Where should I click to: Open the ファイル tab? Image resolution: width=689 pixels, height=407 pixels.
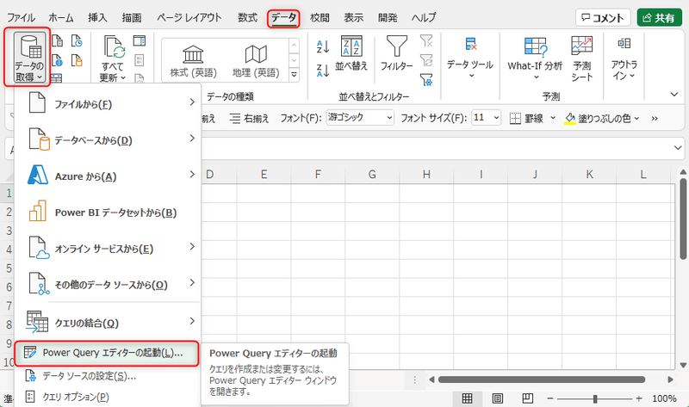pyautogui.click(x=21, y=17)
